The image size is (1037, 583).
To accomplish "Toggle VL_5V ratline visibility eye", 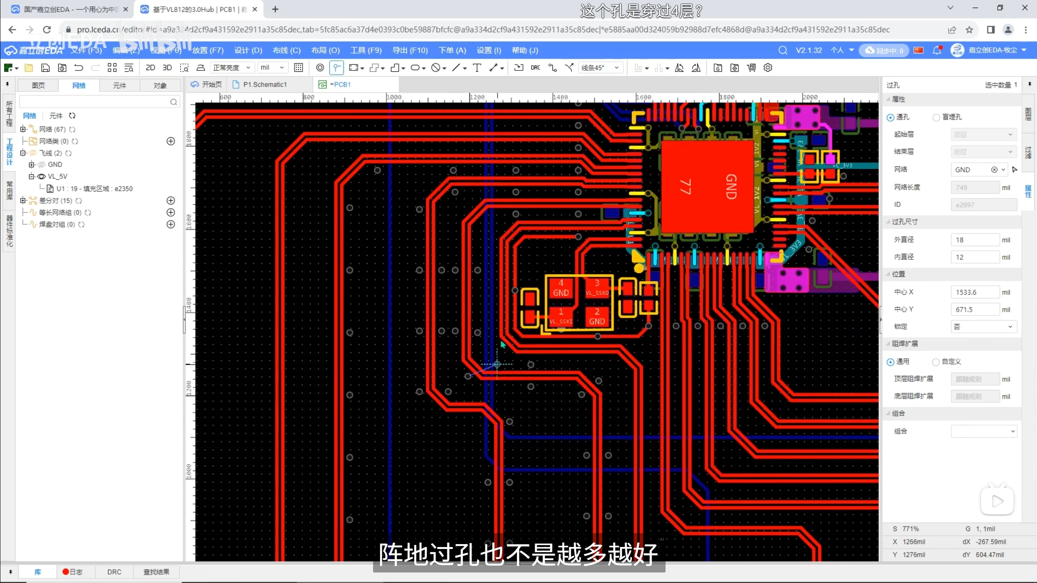I will (41, 177).
